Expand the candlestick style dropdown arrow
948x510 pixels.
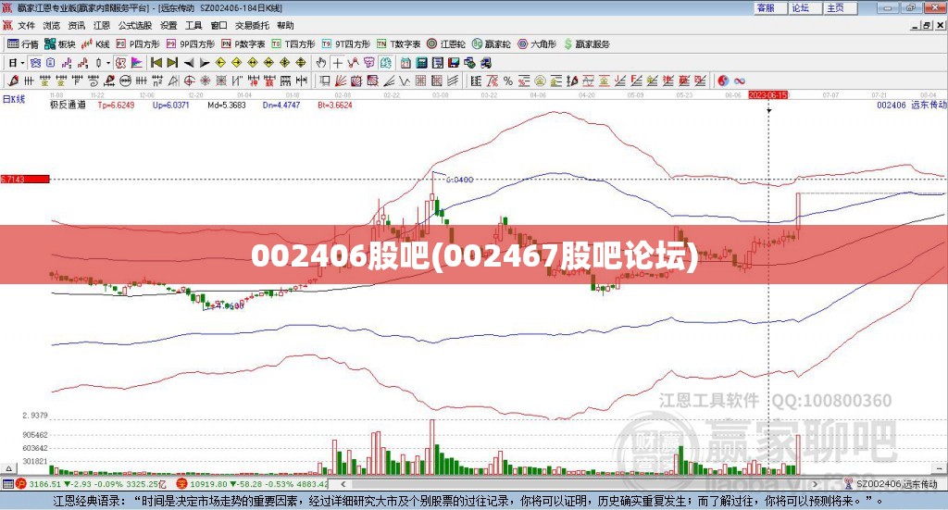click(x=108, y=63)
